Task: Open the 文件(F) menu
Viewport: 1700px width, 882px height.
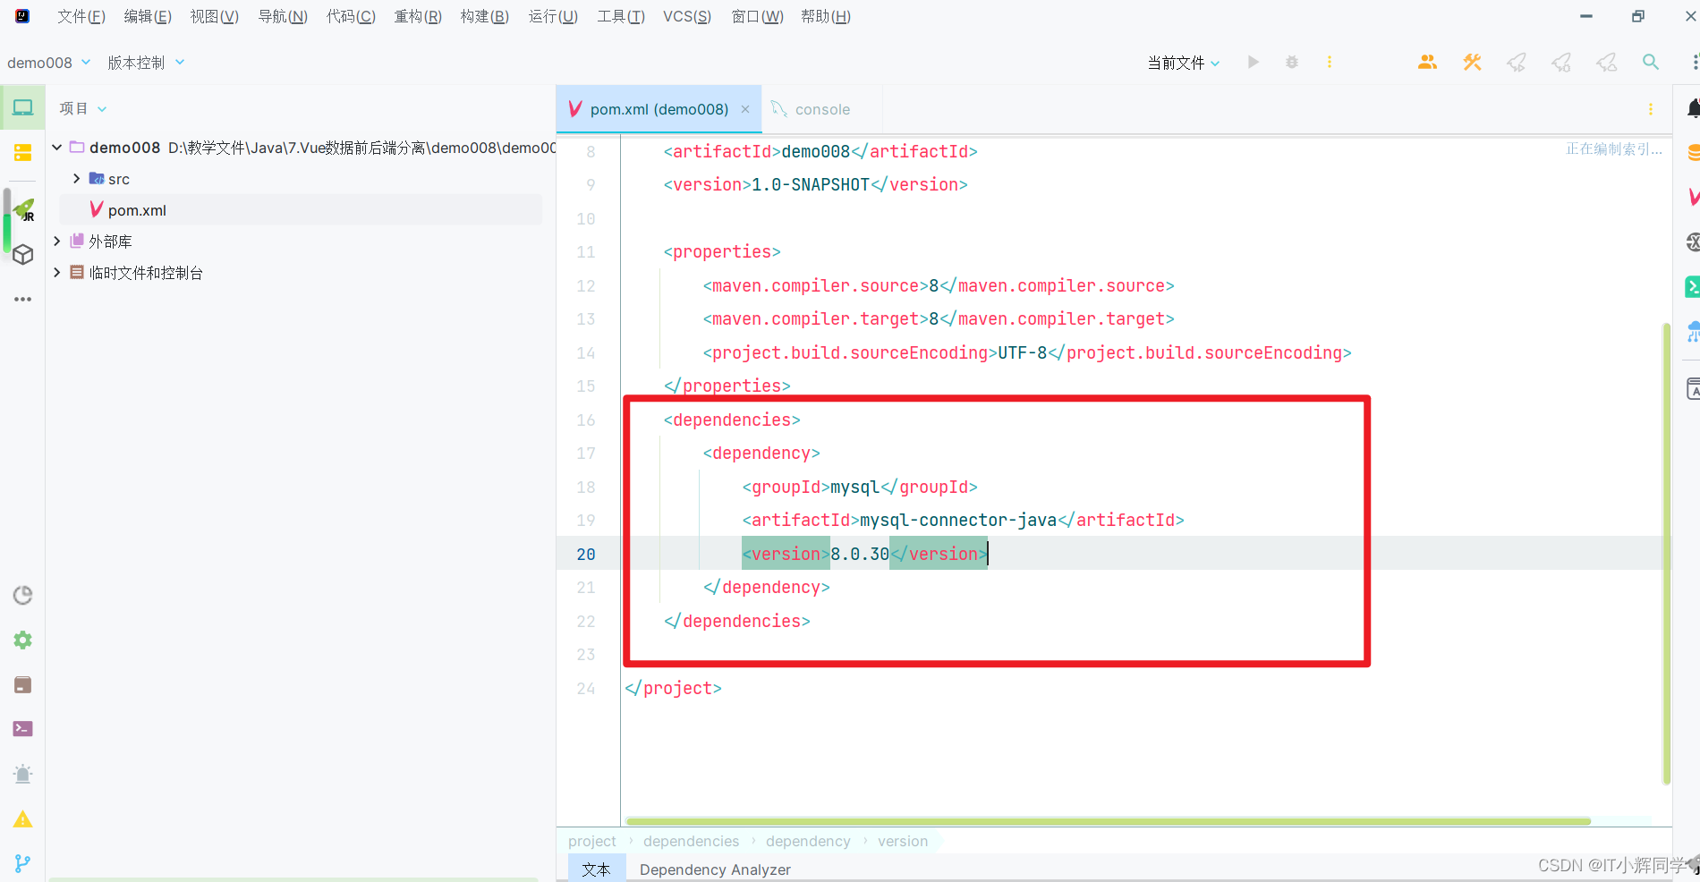Action: coord(81,17)
